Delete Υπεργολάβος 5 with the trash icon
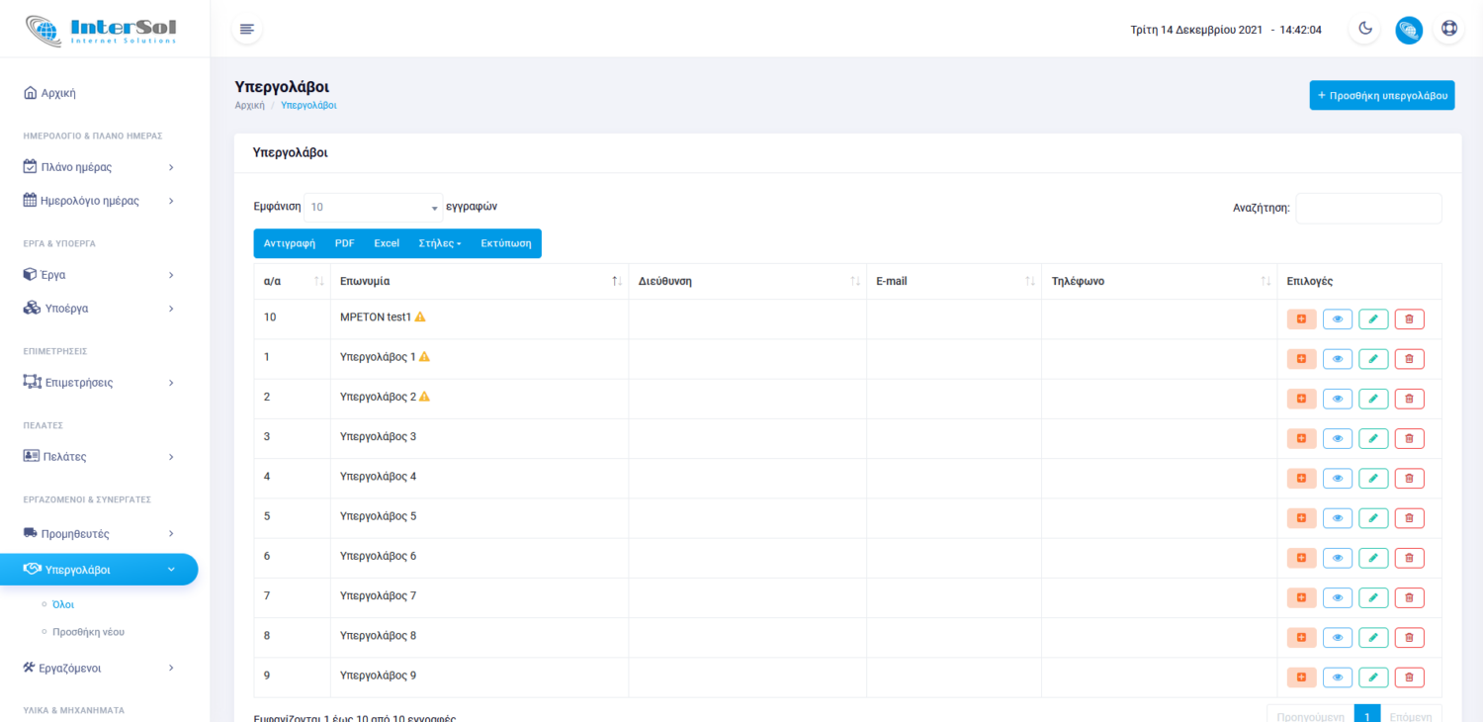Screen dimensions: 1483x722 (x=1409, y=518)
